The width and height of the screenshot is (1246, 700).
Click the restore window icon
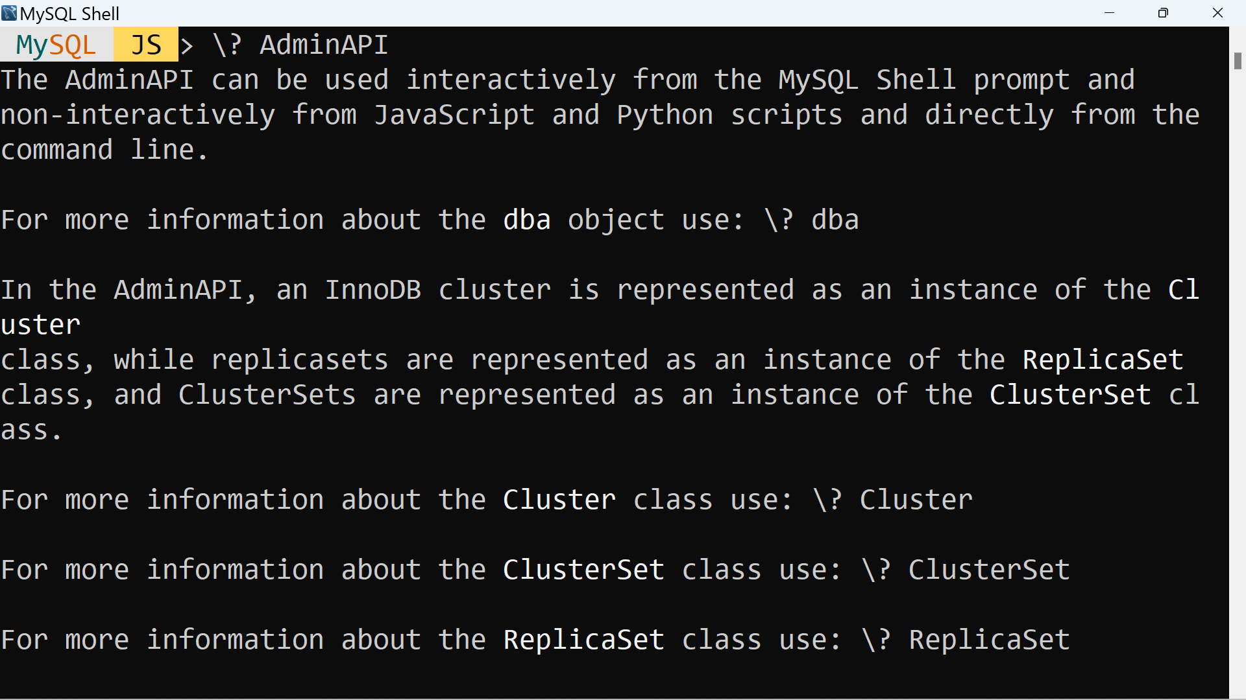(x=1162, y=13)
